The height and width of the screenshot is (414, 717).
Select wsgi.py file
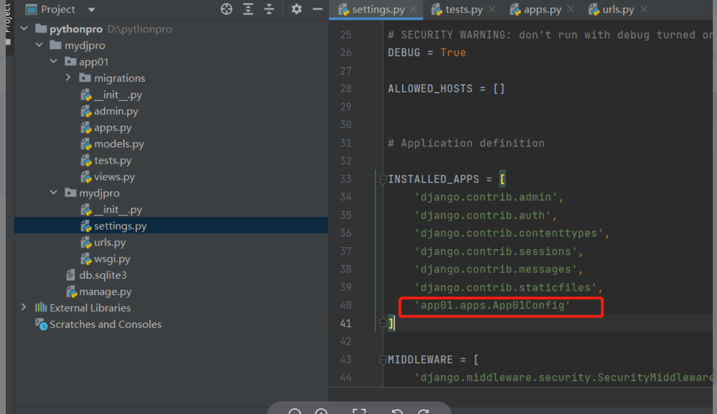pos(112,258)
